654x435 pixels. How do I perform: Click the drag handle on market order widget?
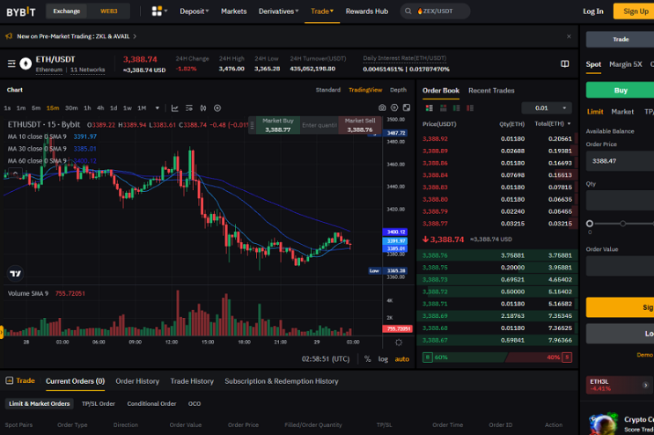[252, 125]
